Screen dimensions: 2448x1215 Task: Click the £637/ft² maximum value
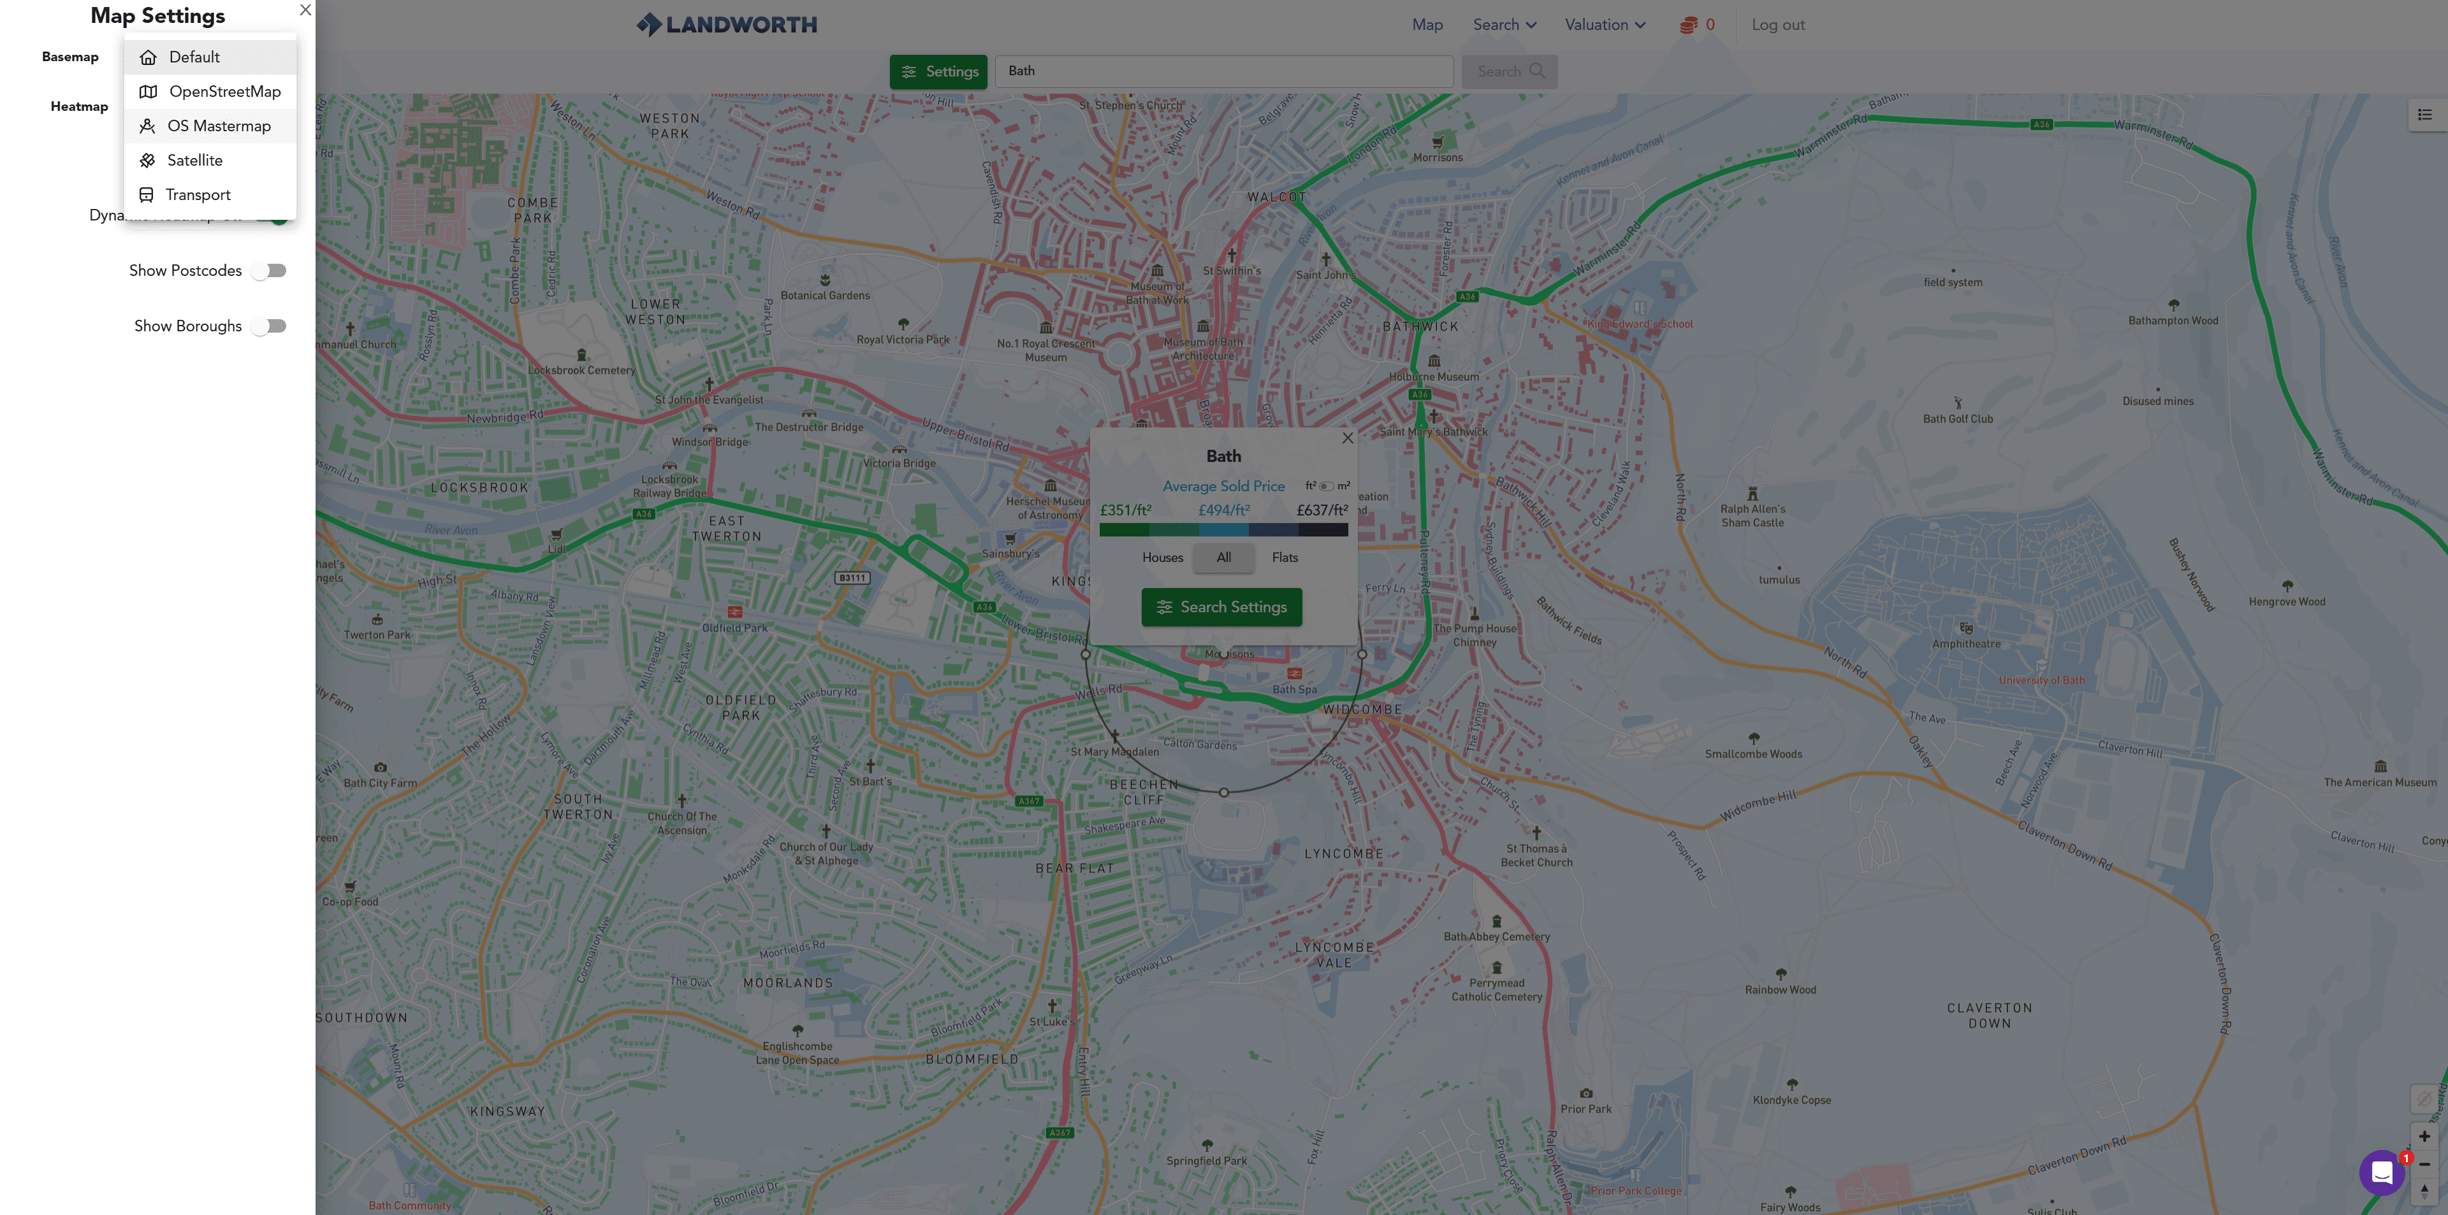point(1322,510)
